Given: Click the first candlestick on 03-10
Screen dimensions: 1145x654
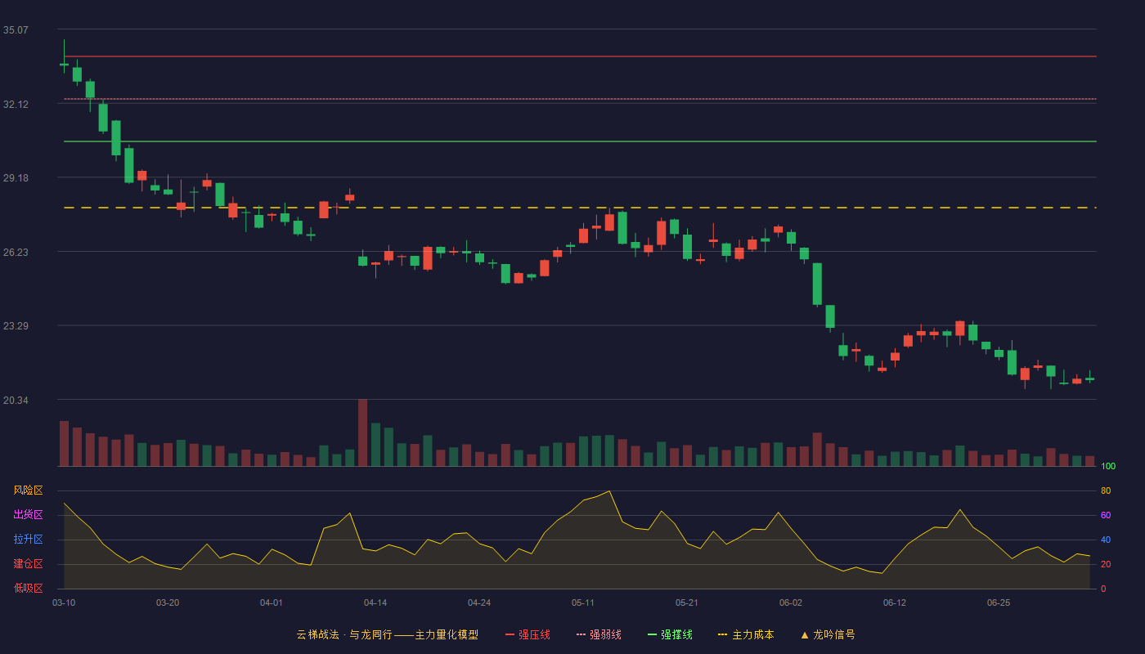Looking at the screenshot, I should tap(64, 63).
